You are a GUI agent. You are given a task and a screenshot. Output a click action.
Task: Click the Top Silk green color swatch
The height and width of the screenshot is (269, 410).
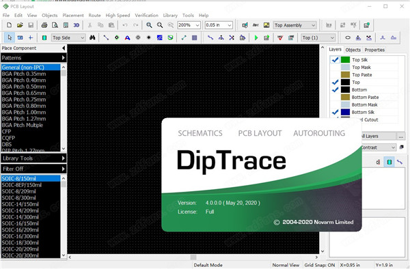coord(345,59)
